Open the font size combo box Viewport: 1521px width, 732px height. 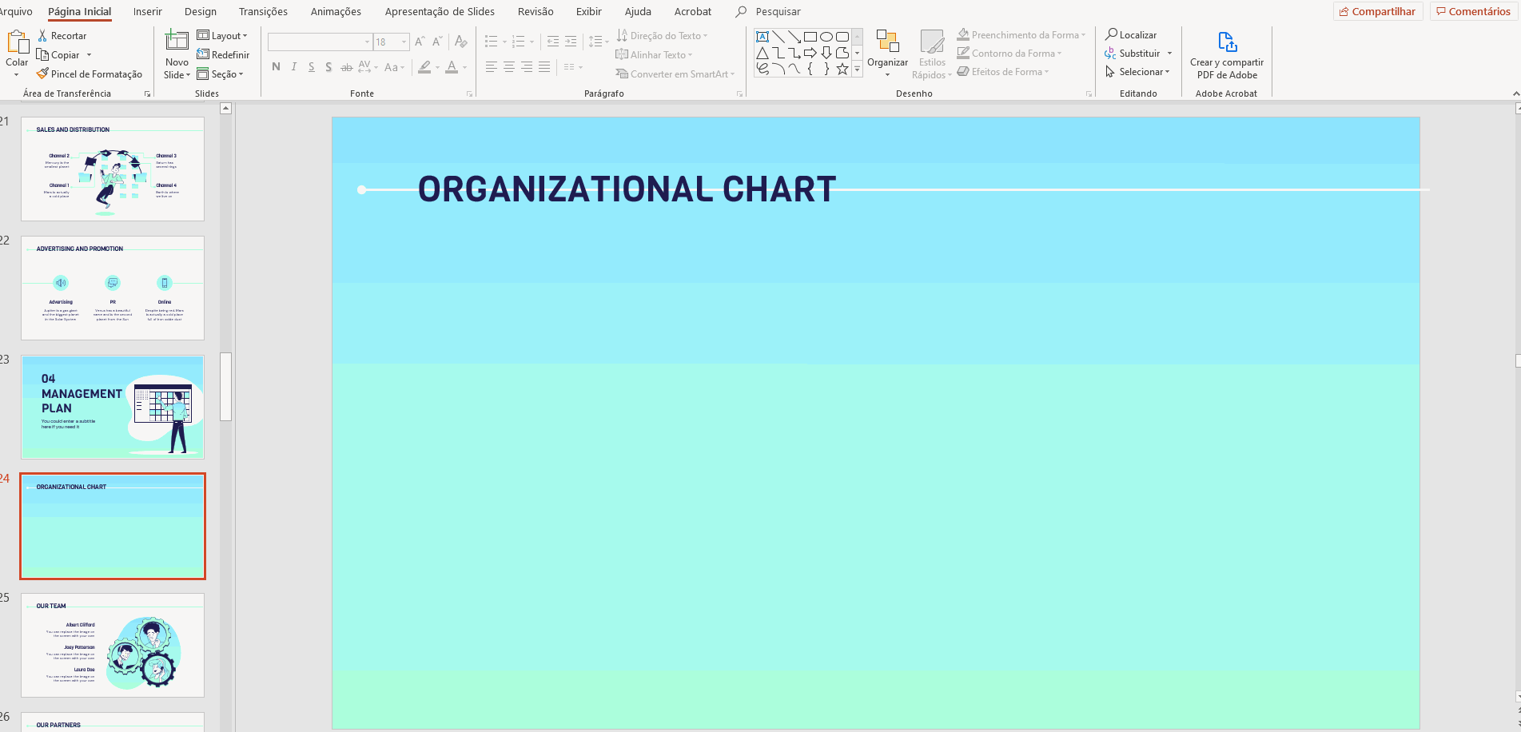[392, 42]
